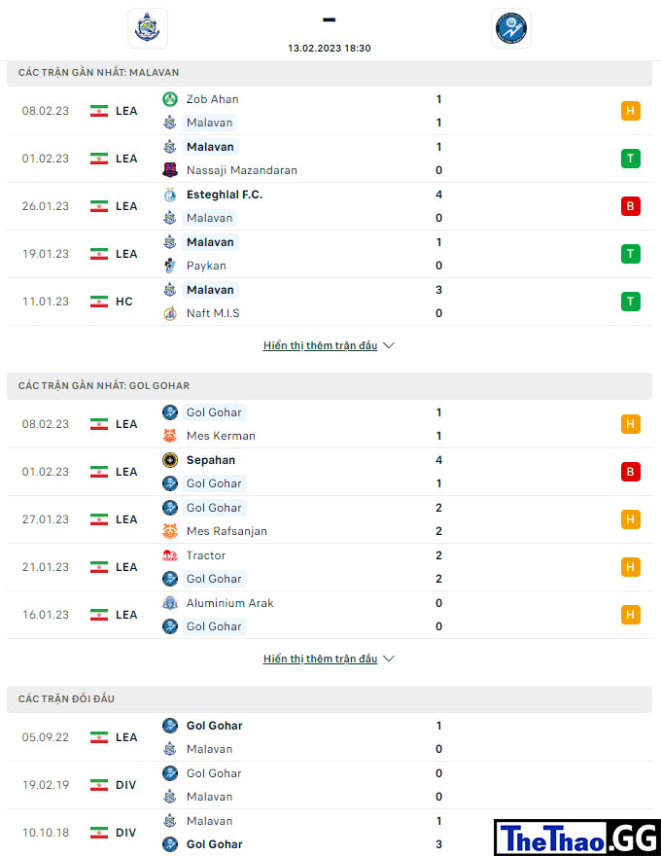Select the green T badge for Paykan match

point(631,254)
